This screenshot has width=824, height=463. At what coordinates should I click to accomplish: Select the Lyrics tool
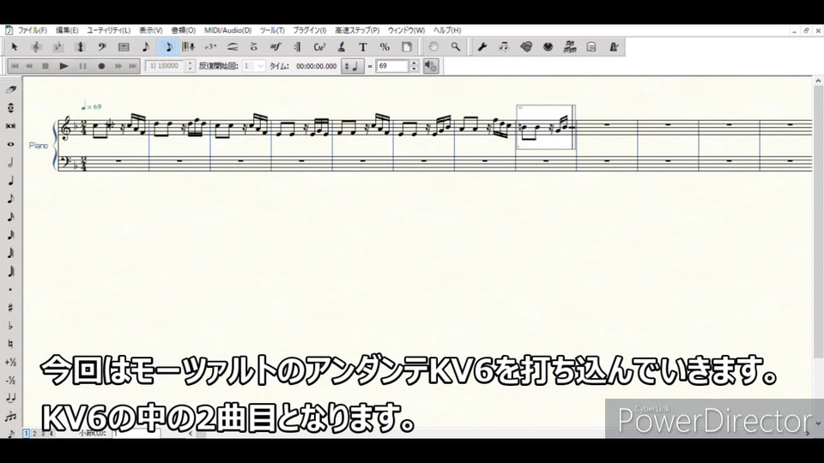[341, 47]
